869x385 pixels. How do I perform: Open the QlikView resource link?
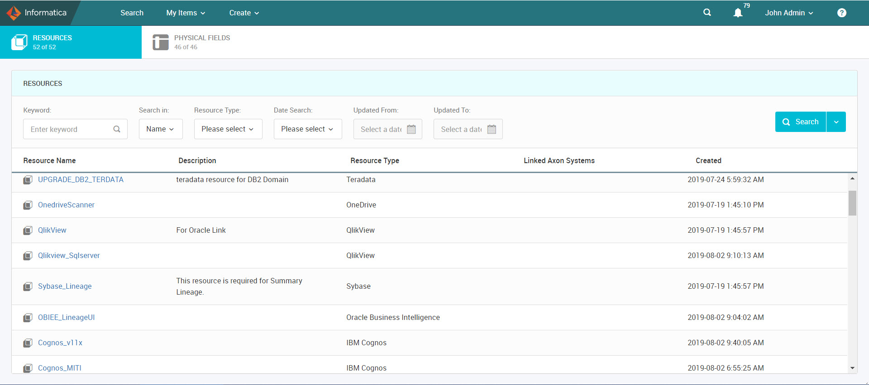pyautogui.click(x=52, y=230)
